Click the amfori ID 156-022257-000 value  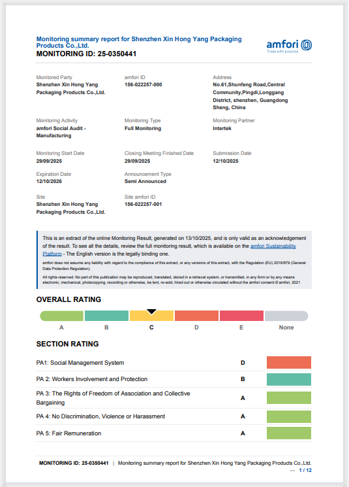pyautogui.click(x=144, y=84)
